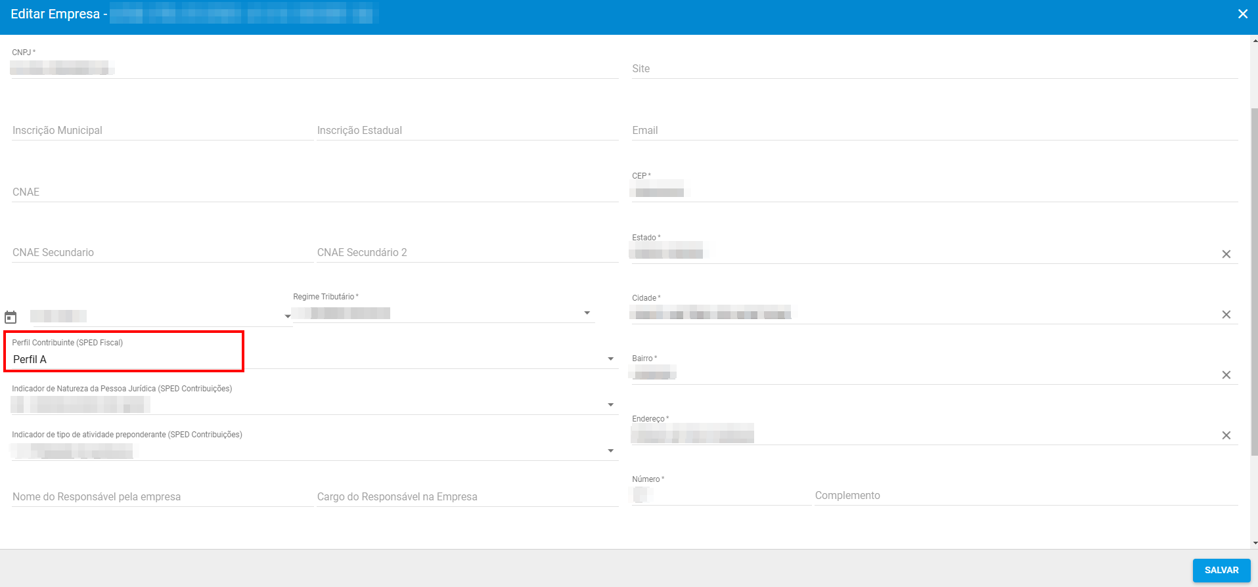Click the Site input field

point(934,68)
